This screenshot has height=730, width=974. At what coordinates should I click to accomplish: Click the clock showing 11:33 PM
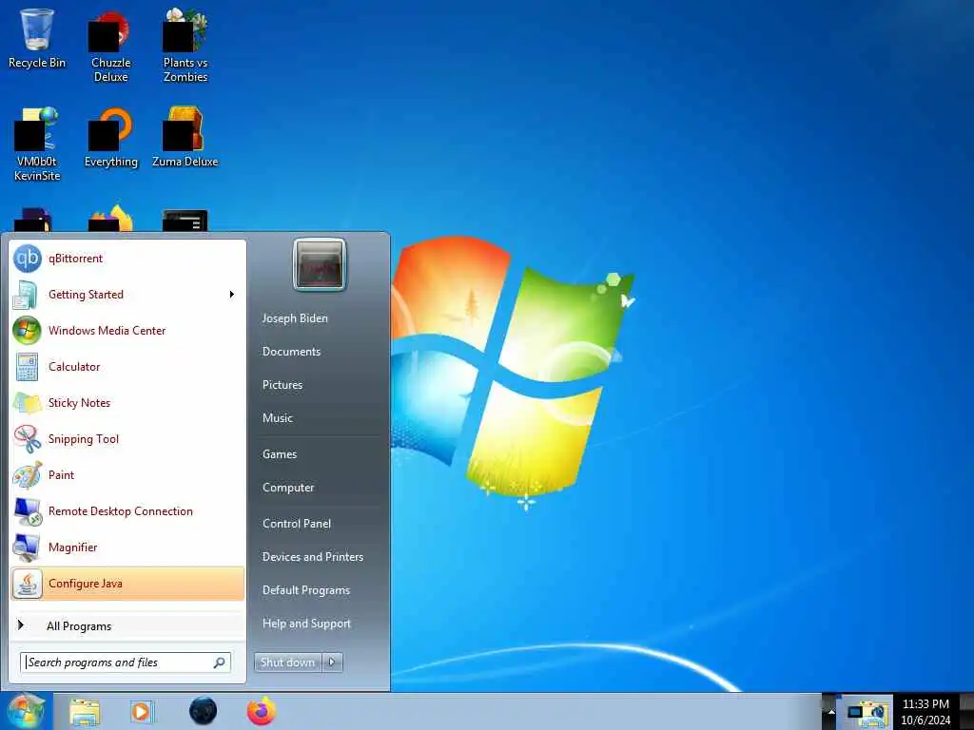[x=925, y=704]
